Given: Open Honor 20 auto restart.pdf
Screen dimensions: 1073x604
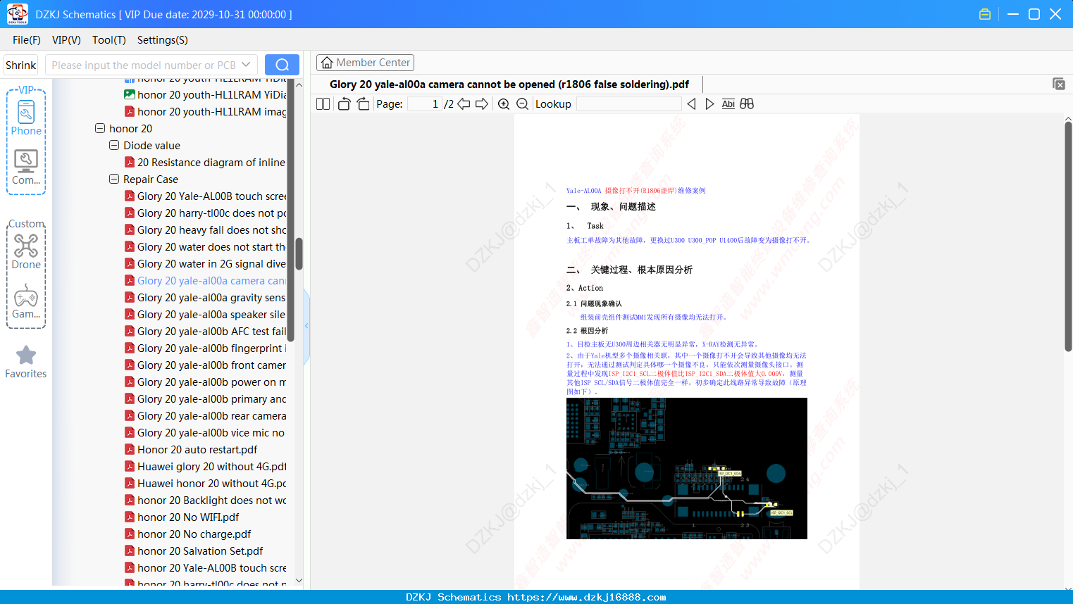Looking at the screenshot, I should tap(191, 450).
